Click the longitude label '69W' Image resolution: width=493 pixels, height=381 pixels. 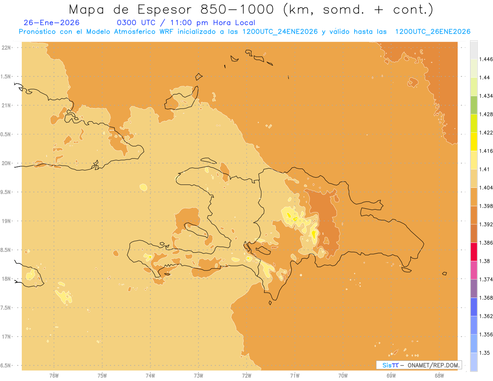coord(391,376)
